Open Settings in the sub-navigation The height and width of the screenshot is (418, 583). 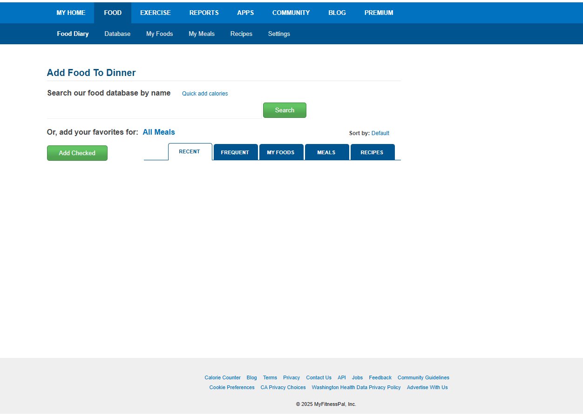click(x=279, y=34)
